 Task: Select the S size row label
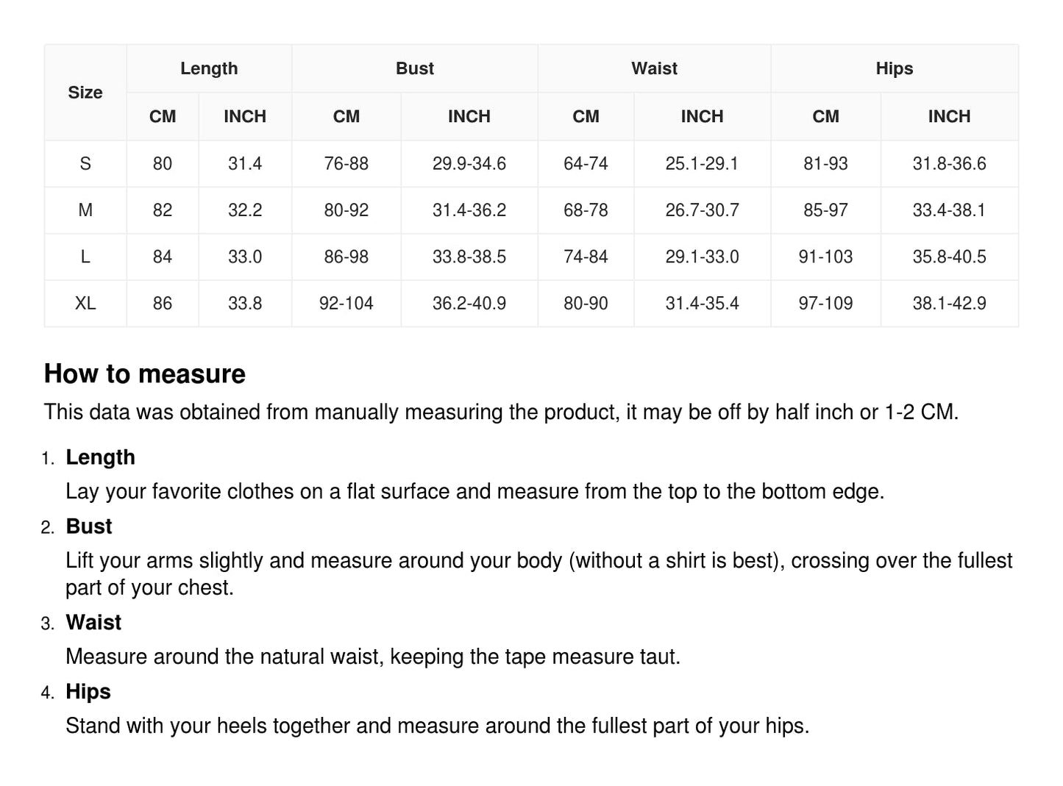(x=85, y=163)
